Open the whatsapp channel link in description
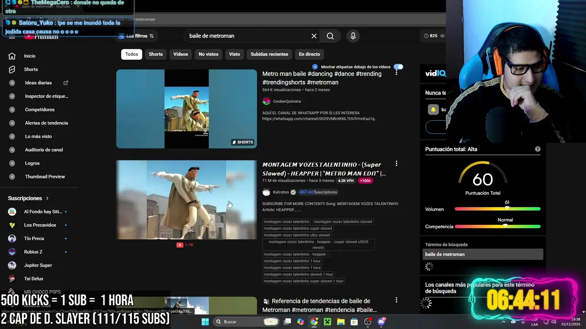586x329 pixels. [x=319, y=119]
